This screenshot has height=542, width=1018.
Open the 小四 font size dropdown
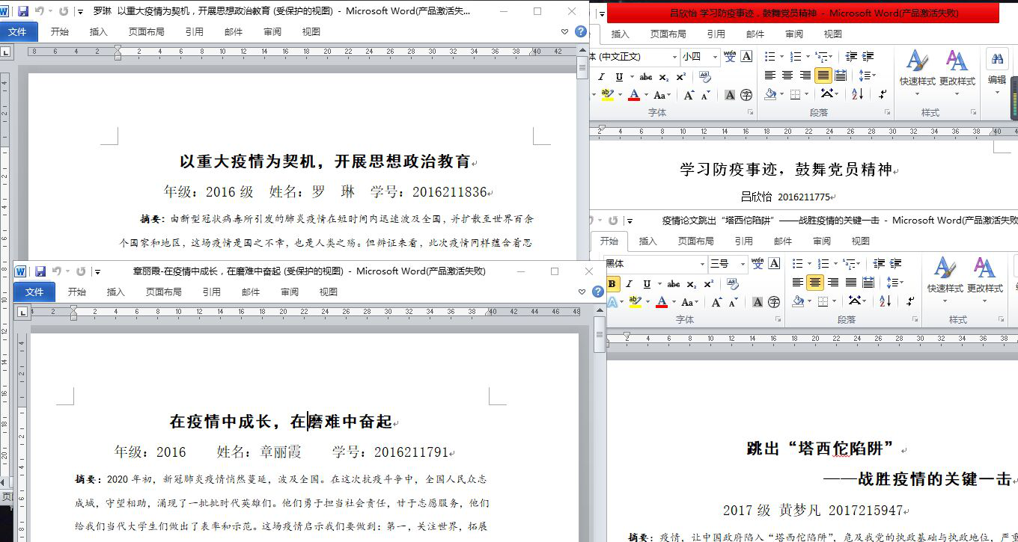(715, 57)
